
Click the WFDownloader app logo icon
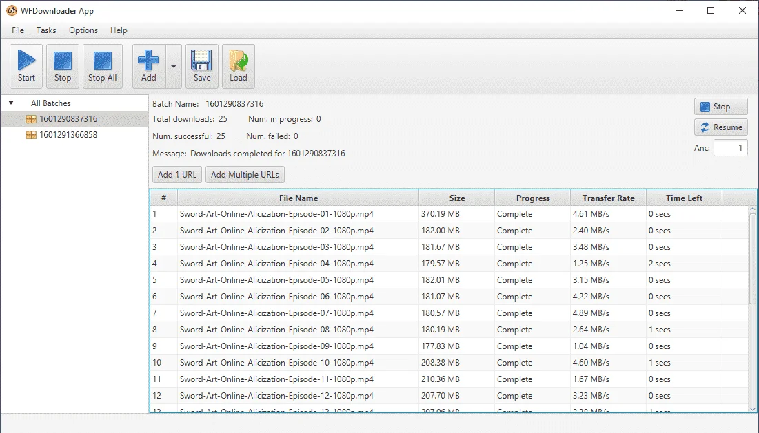pos(12,10)
